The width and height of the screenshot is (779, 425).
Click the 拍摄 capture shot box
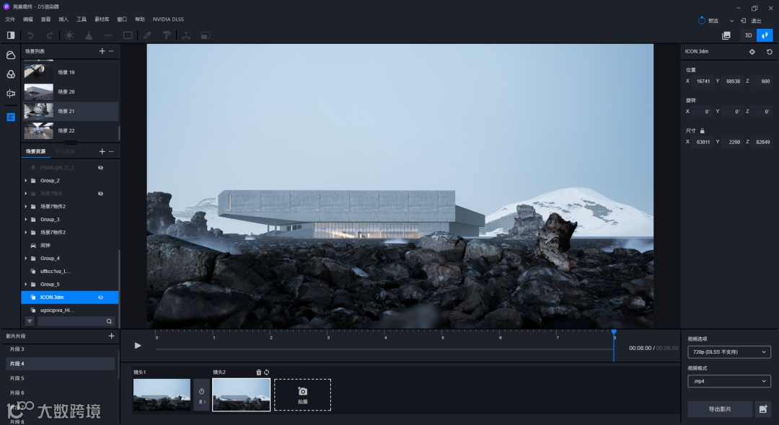tap(302, 395)
